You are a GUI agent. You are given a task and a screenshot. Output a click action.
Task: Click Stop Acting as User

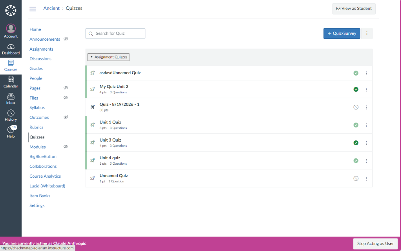[375, 244]
